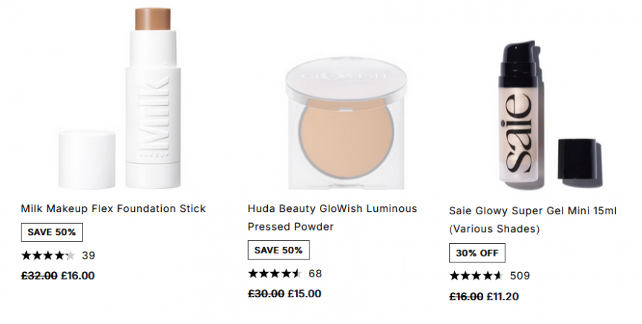The height and width of the screenshot is (324, 642).
Task: Click Huda Beauty GloWish Luminous Pressed Powder title
Action: (333, 217)
